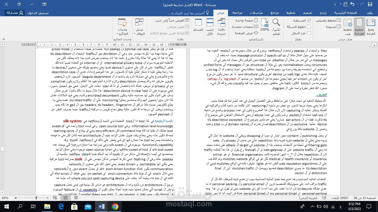The image size is (378, 212).
Task: Open Microsoft Edge from taskbar
Action: pyautogui.click(x=61, y=206)
